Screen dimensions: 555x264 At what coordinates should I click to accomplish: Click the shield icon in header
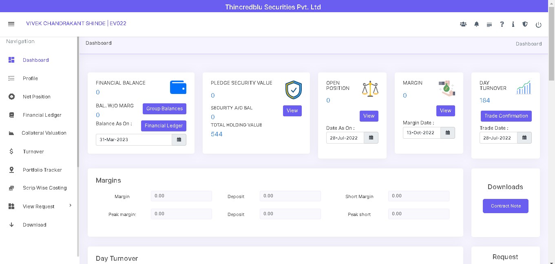click(x=525, y=24)
